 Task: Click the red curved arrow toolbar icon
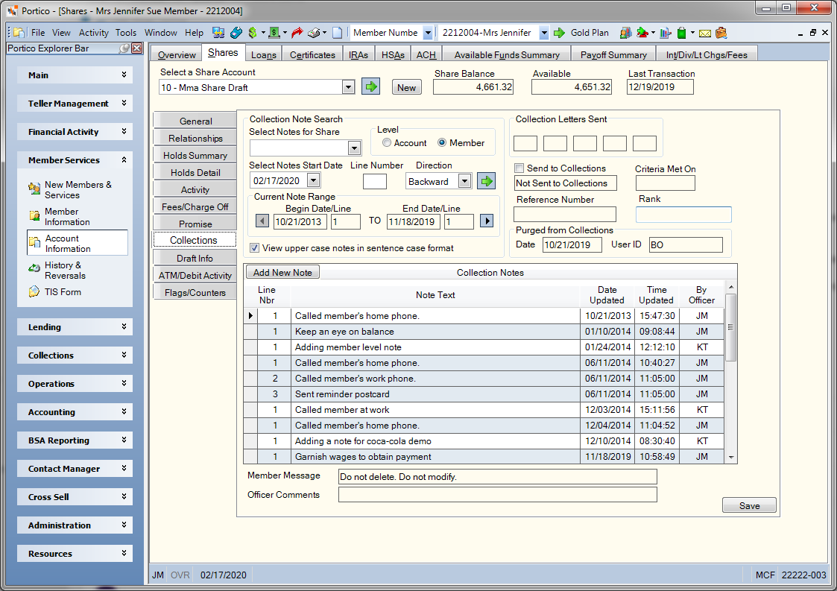pos(297,33)
